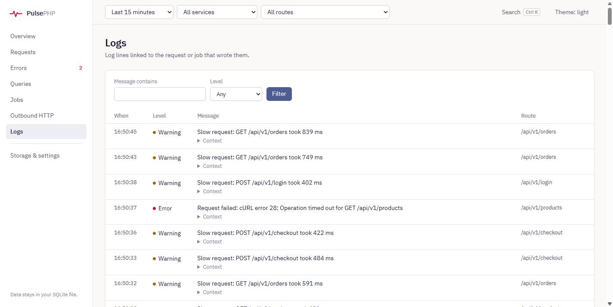The height and width of the screenshot is (307, 613).
Task: Open the All services dropdown
Action: coord(217,12)
